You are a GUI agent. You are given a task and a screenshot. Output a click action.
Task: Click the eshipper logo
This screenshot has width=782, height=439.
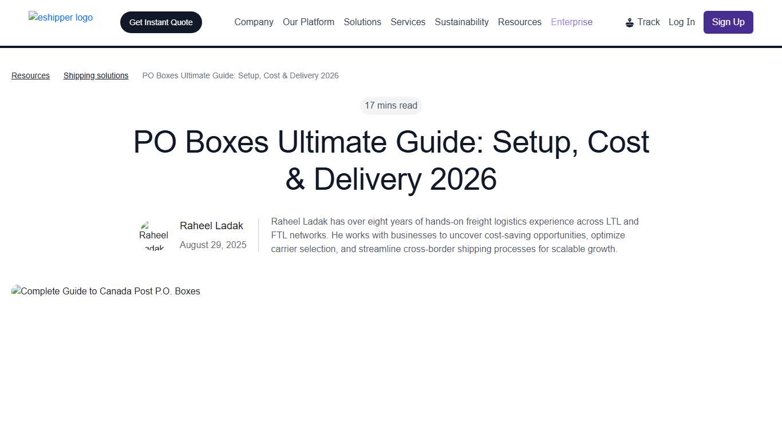60,17
